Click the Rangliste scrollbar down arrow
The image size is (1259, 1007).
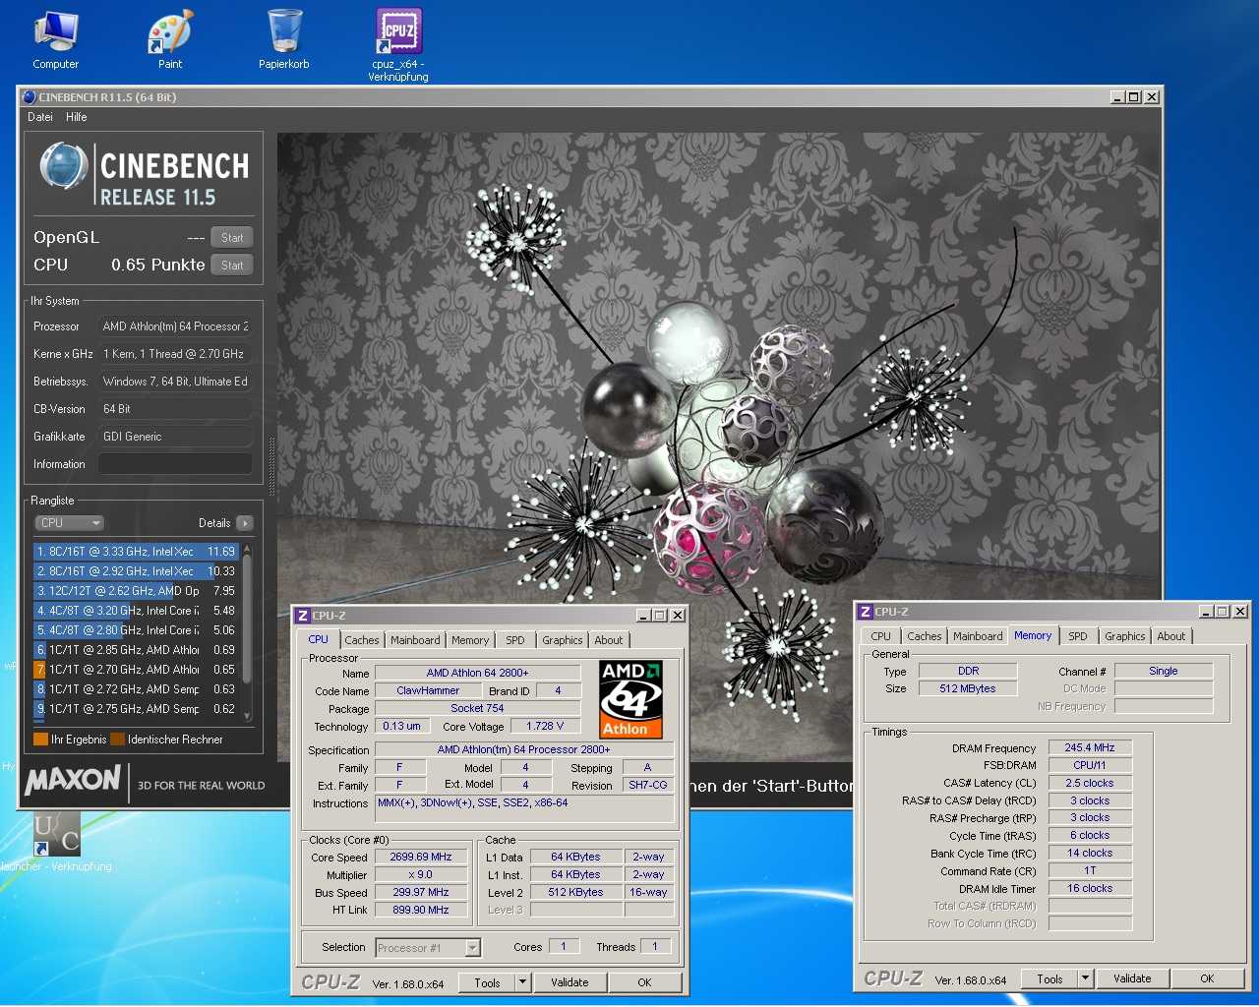point(247,717)
